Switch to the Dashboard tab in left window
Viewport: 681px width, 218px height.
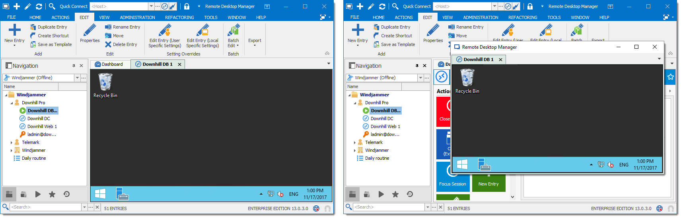point(109,64)
